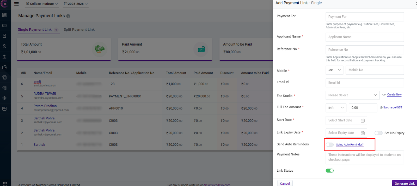Open the apps grid icon at sidebar bottom

5,183
